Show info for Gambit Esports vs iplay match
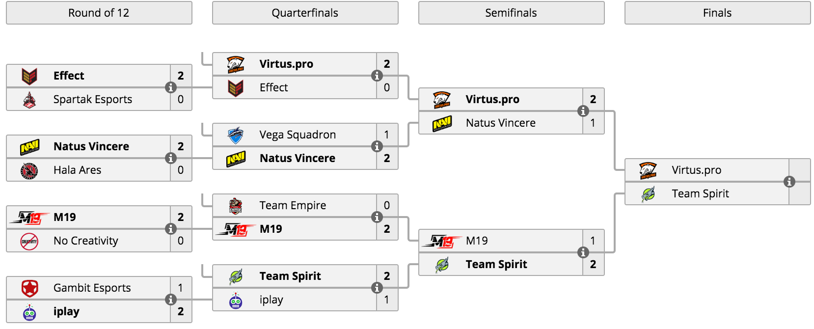 (171, 300)
